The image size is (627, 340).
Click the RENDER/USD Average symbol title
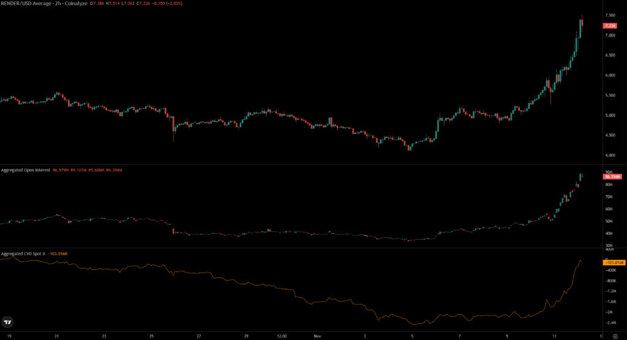coord(24,4)
